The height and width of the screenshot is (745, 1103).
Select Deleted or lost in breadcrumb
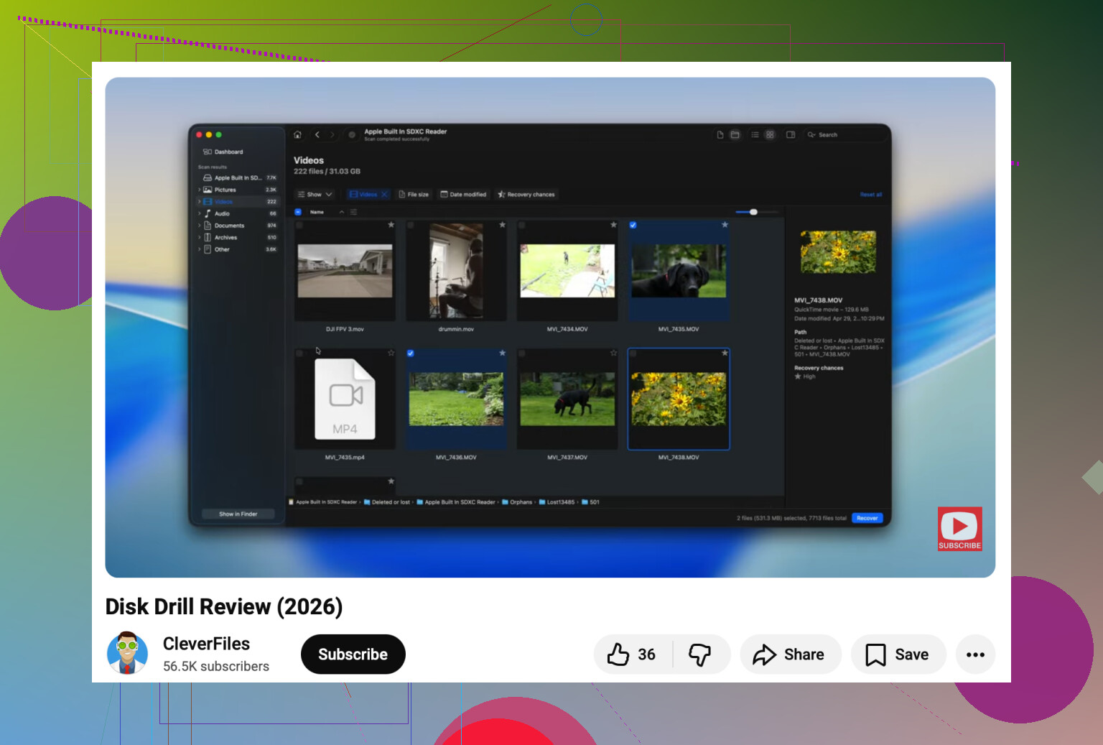[387, 502]
